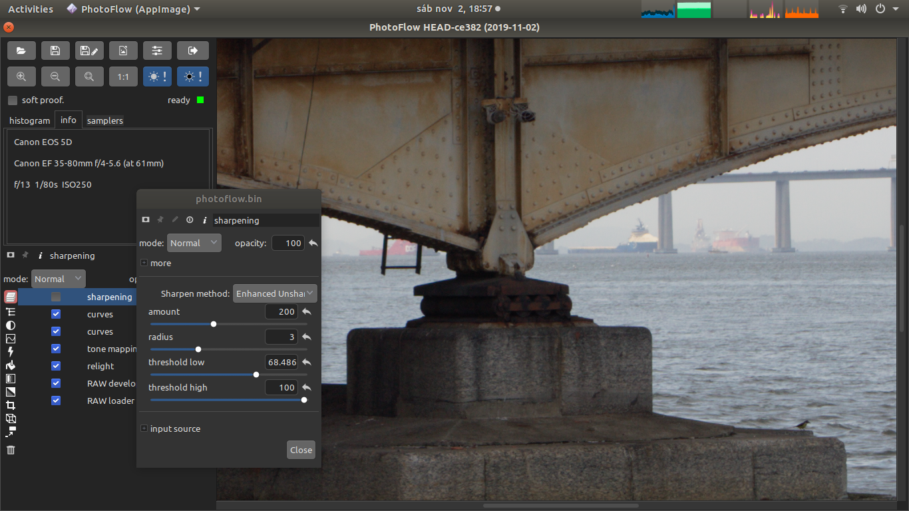Click the open image folder icon
Image resolution: width=909 pixels, height=511 pixels.
point(21,51)
